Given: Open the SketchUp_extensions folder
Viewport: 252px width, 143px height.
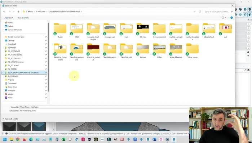Looking at the screenshot, I should point(77,52).
